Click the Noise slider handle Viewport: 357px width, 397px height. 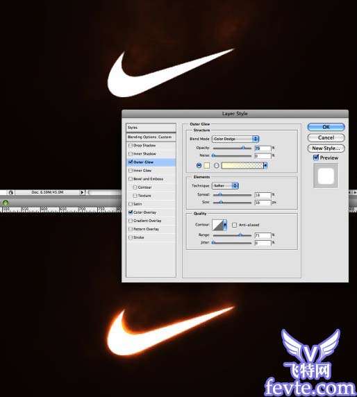point(214,155)
